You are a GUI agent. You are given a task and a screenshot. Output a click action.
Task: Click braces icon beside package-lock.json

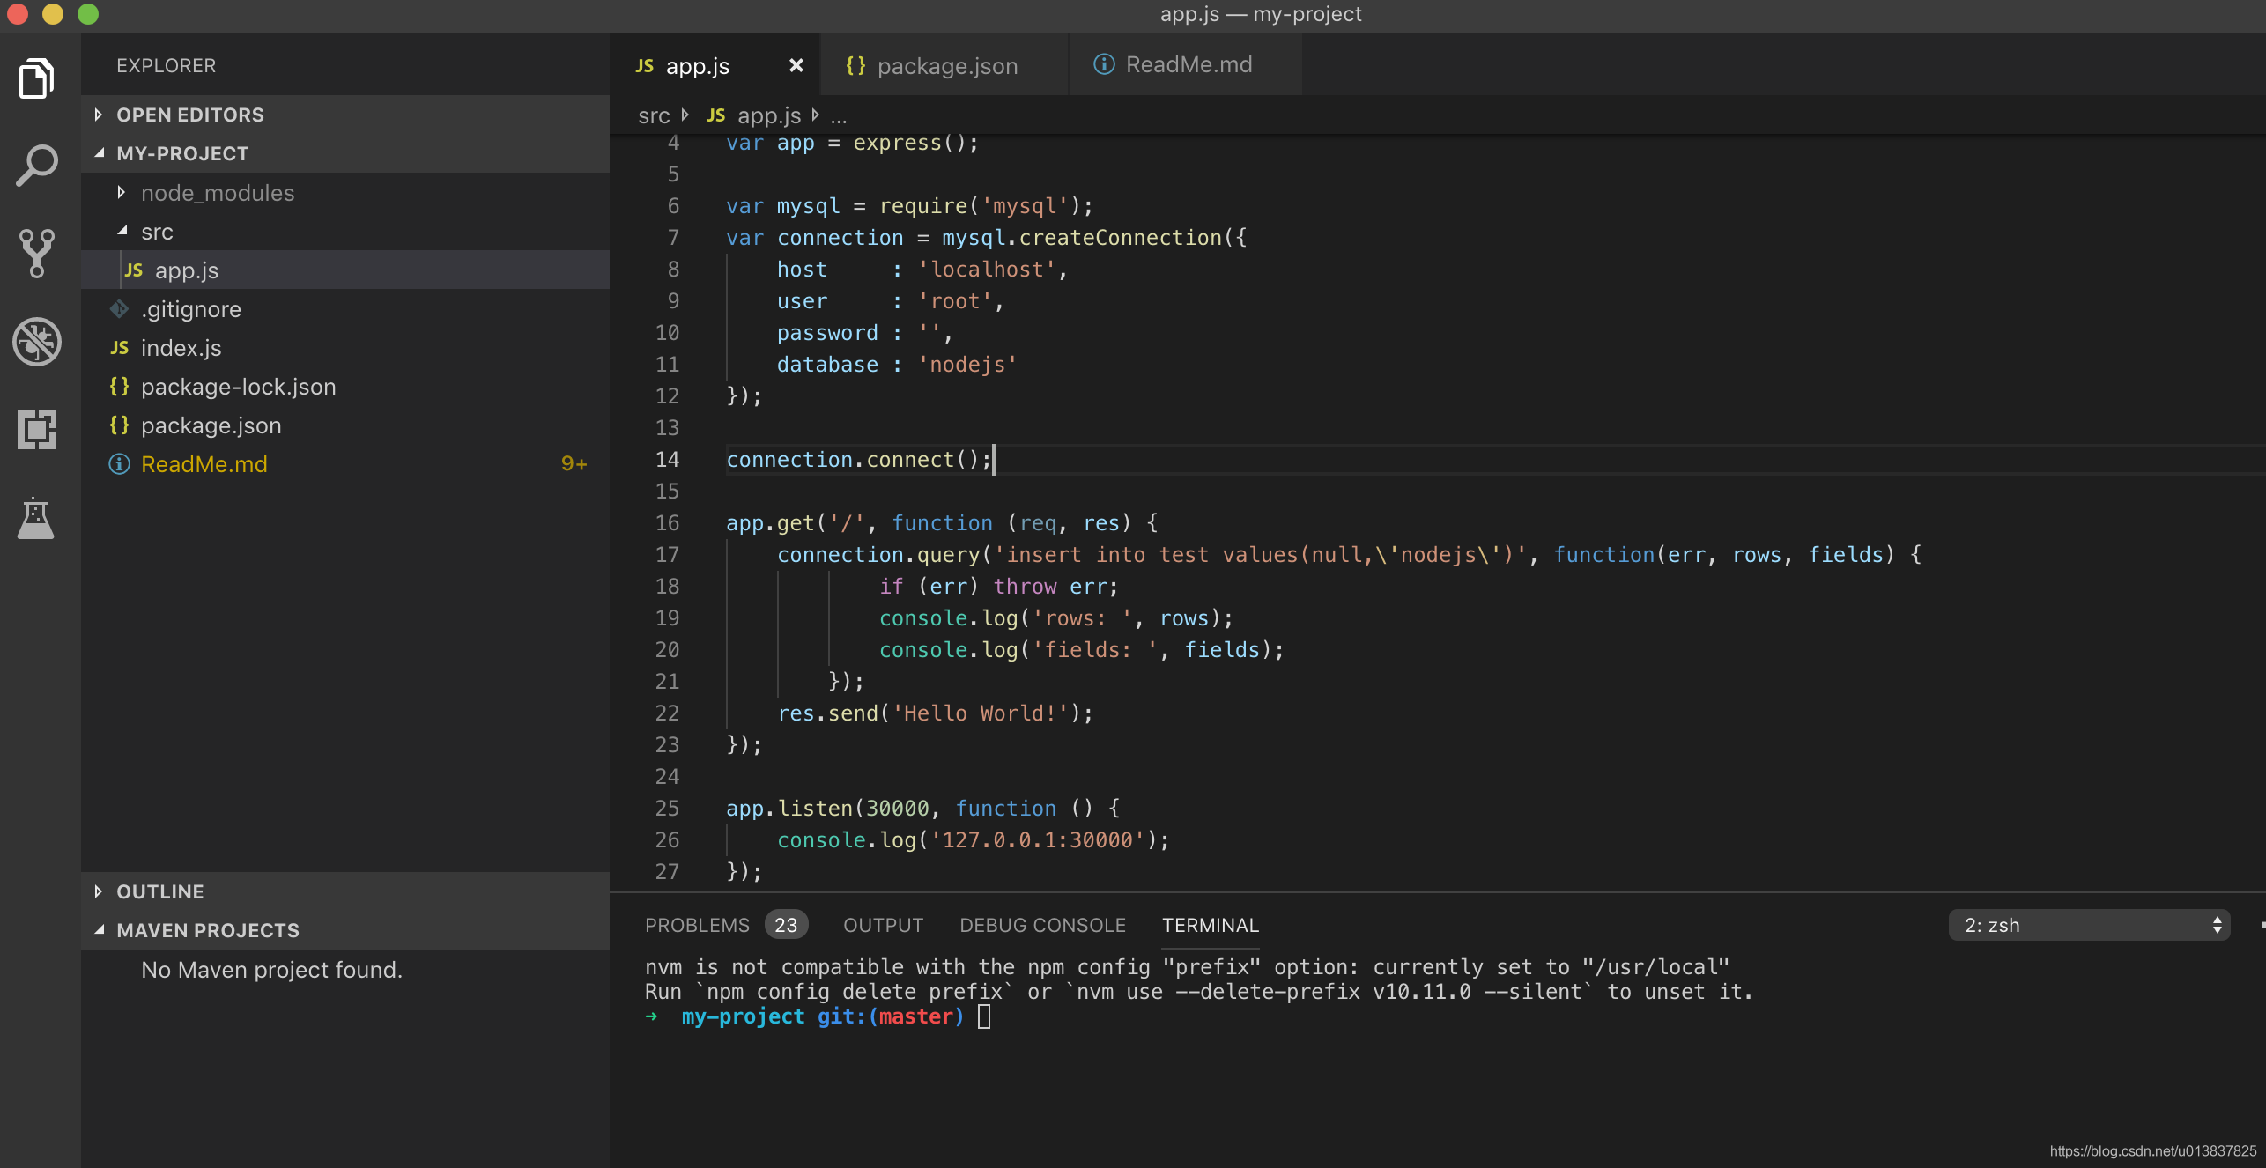tap(120, 387)
